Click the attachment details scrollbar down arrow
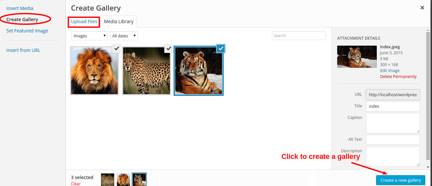Image resolution: width=432 pixels, height=186 pixels. tap(428, 167)
